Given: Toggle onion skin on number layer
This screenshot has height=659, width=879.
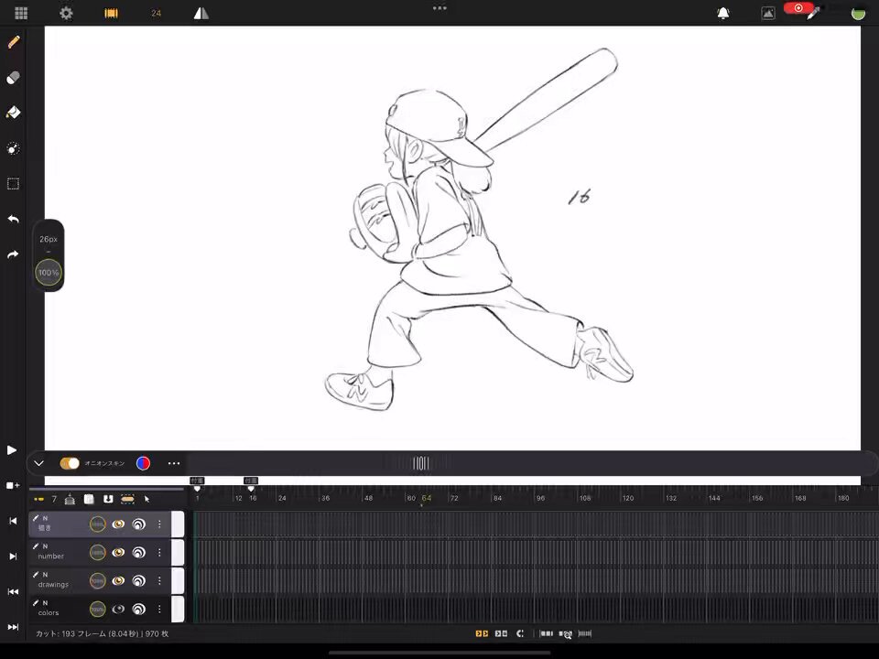Looking at the screenshot, I should point(138,553).
